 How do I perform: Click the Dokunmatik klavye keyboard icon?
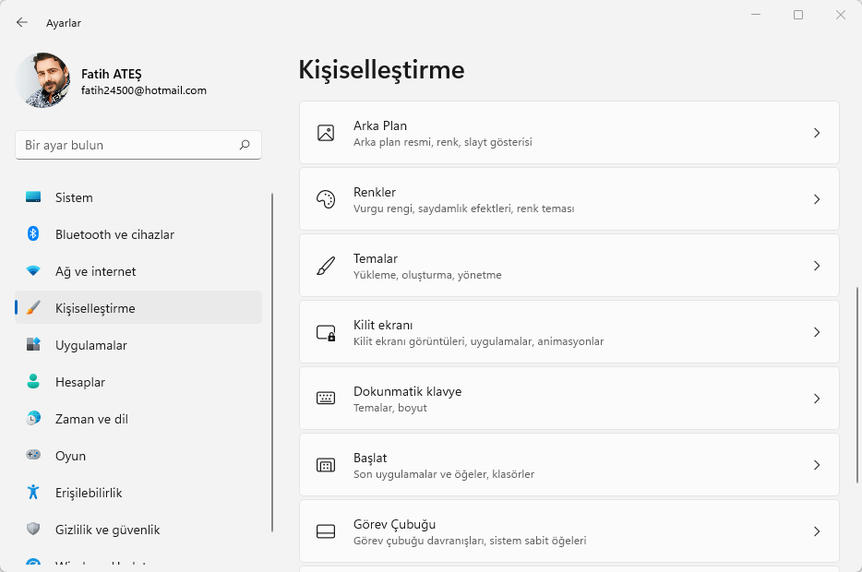[325, 398]
